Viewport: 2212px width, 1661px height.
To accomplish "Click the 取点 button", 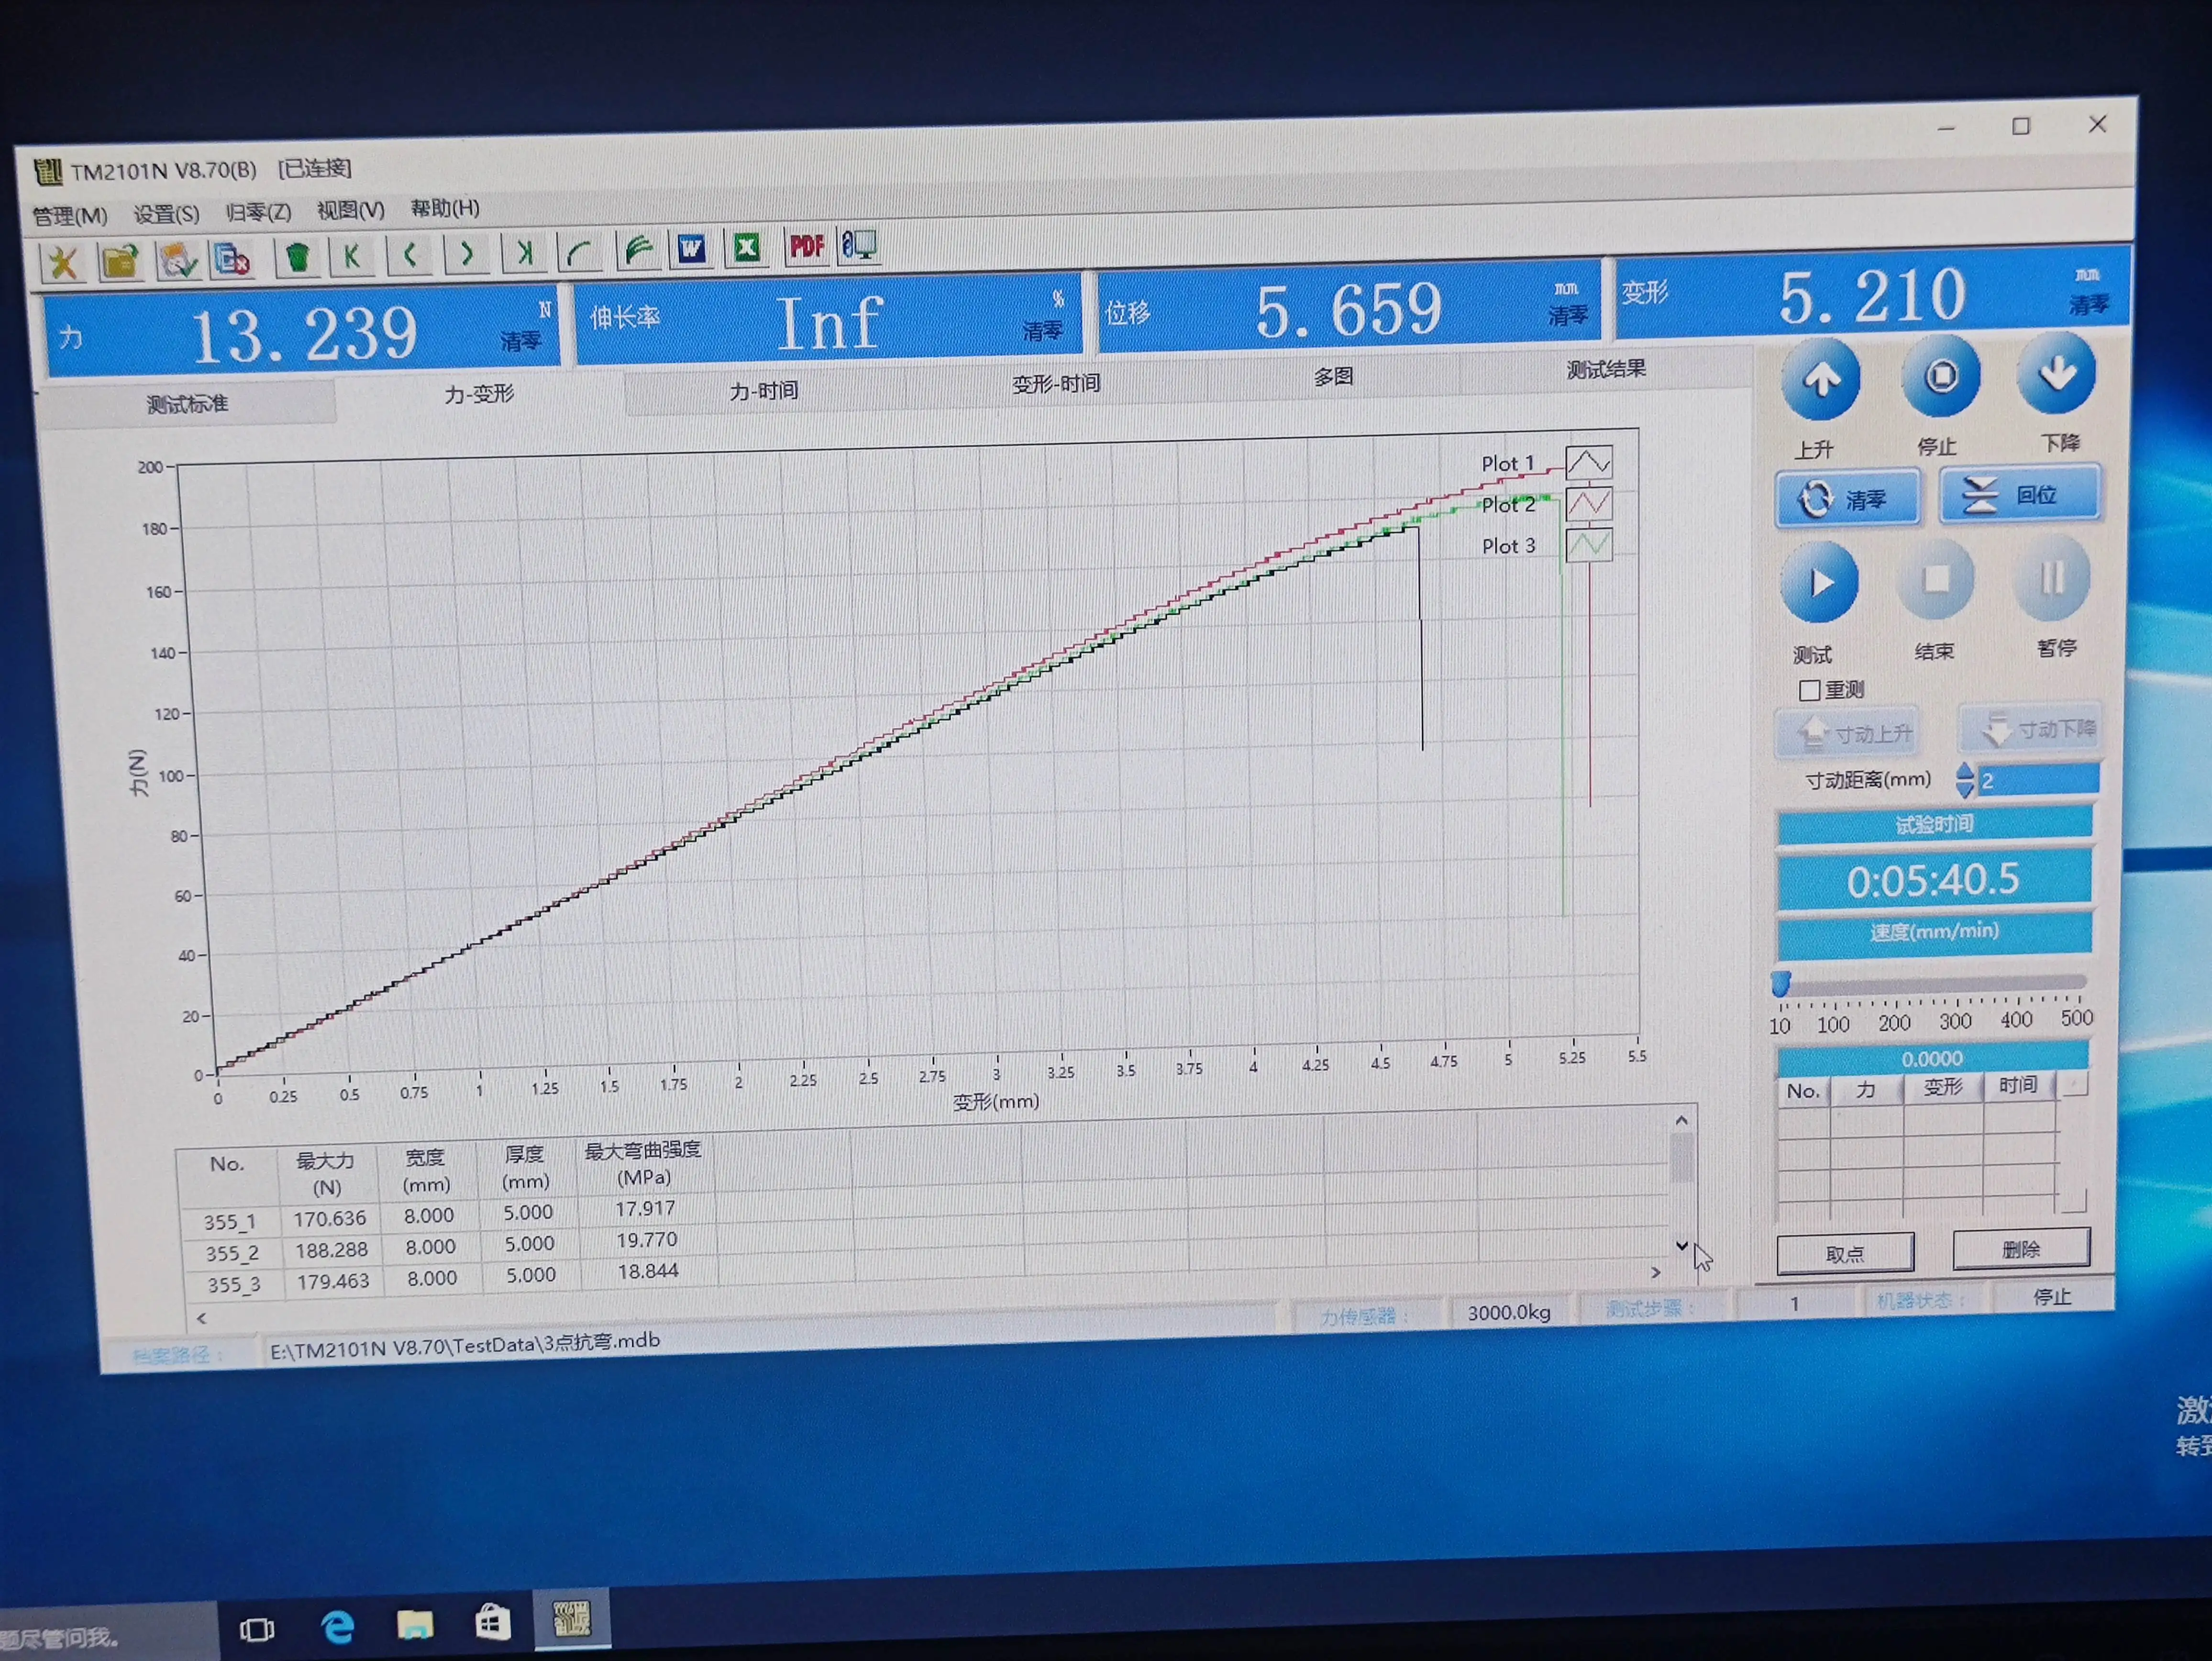I will [x=1845, y=1253].
